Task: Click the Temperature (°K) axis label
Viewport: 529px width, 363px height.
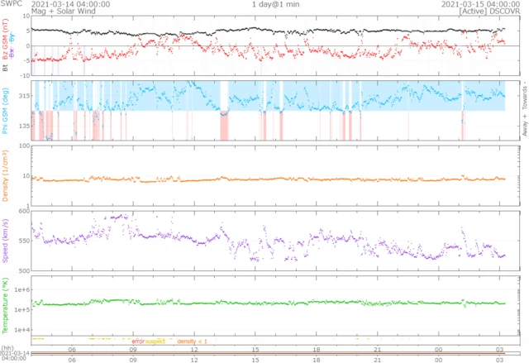Action: pos(6,304)
